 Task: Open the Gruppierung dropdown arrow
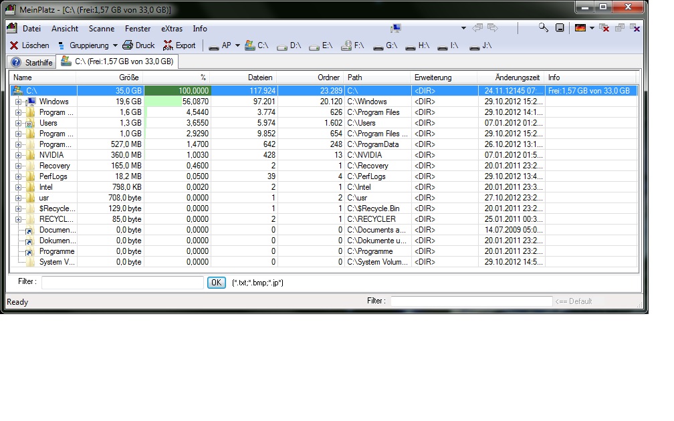115,45
